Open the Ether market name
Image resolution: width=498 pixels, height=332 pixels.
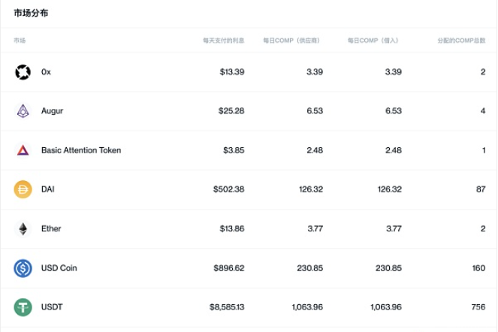tap(51, 229)
